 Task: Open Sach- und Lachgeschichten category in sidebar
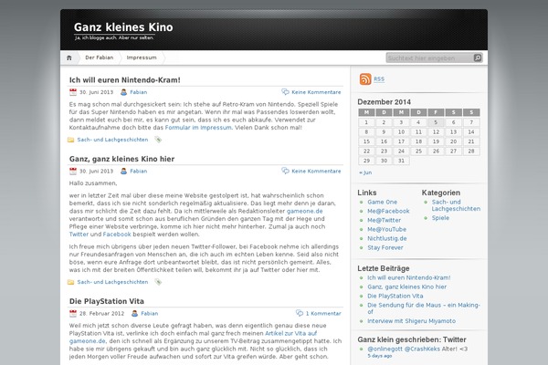456,205
